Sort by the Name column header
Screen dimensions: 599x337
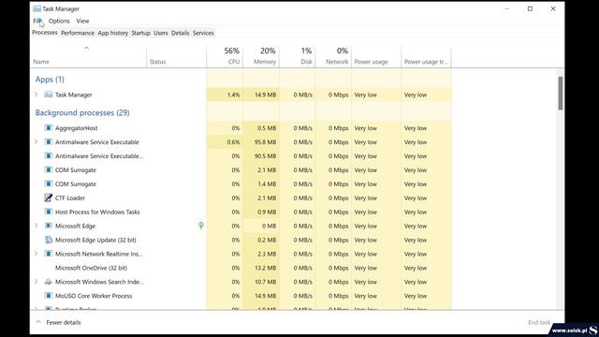[x=88, y=56]
